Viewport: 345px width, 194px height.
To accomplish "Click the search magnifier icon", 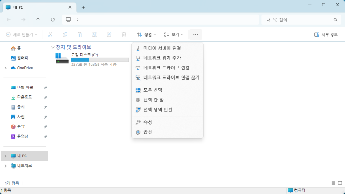I will pyautogui.click(x=335, y=19).
